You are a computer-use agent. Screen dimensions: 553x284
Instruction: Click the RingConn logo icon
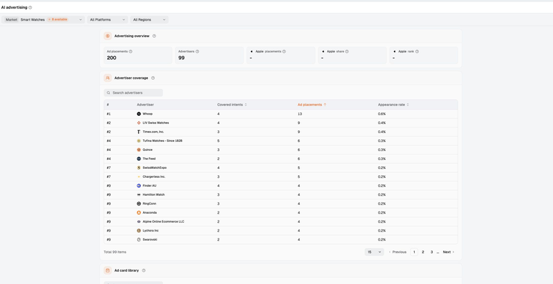click(139, 203)
